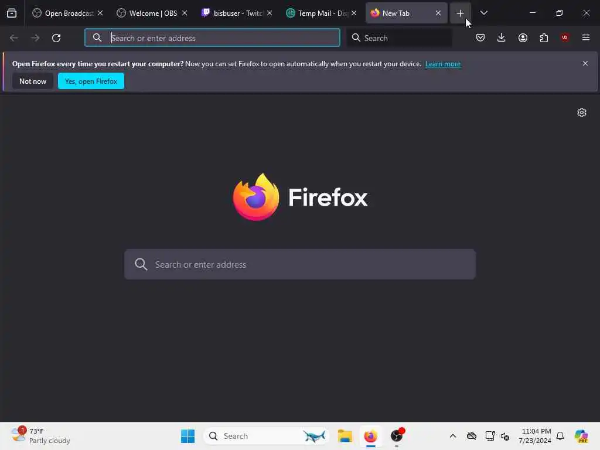The image size is (600, 450).
Task: Open the clock and calendar
Action: 534,436
